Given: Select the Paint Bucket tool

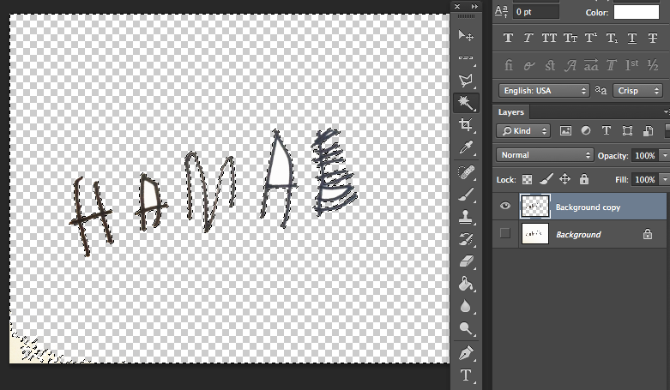Looking at the screenshot, I should click(x=465, y=284).
